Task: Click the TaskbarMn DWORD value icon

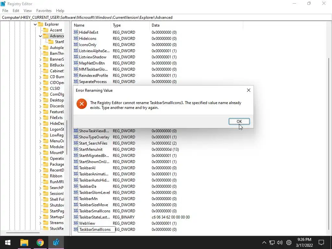Action: [x=76, y=199]
